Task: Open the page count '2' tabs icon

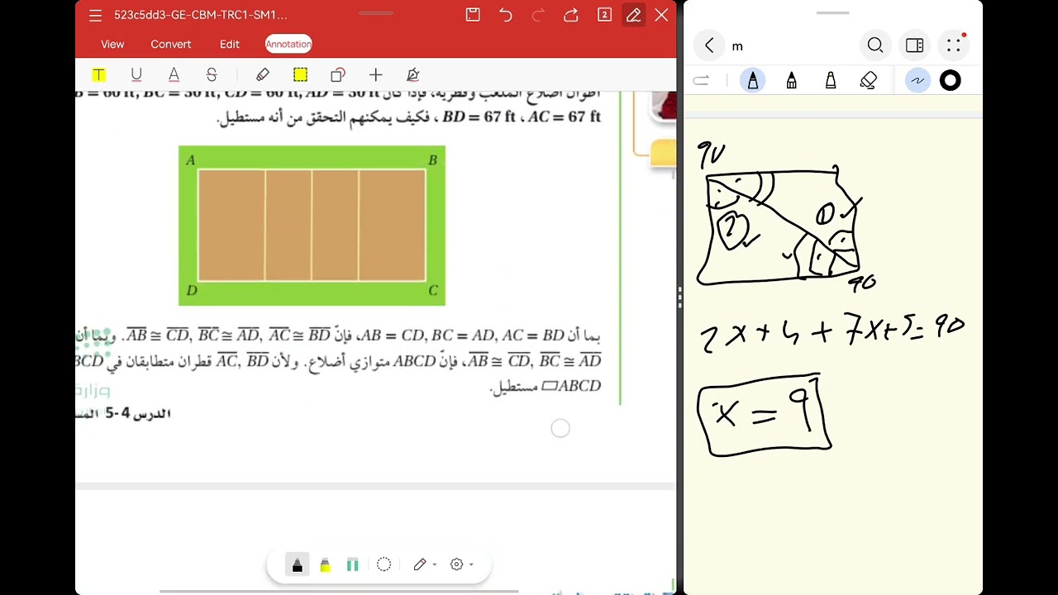Action: [x=604, y=15]
